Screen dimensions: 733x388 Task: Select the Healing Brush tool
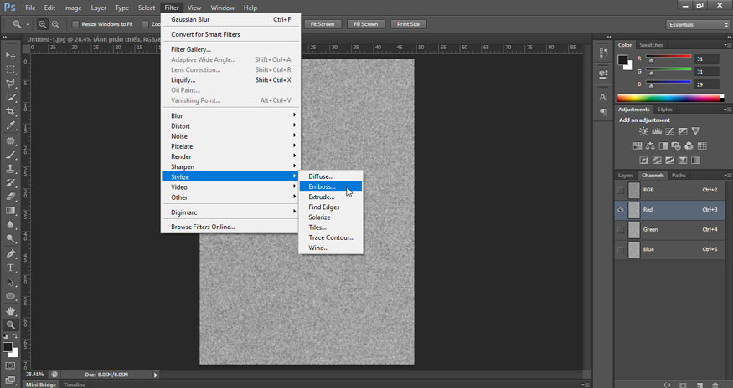tap(10, 140)
